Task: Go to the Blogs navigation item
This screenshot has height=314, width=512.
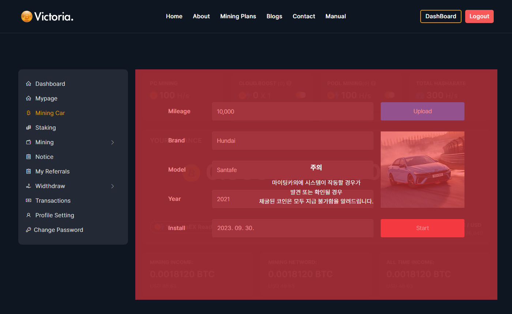Action: coord(274,16)
